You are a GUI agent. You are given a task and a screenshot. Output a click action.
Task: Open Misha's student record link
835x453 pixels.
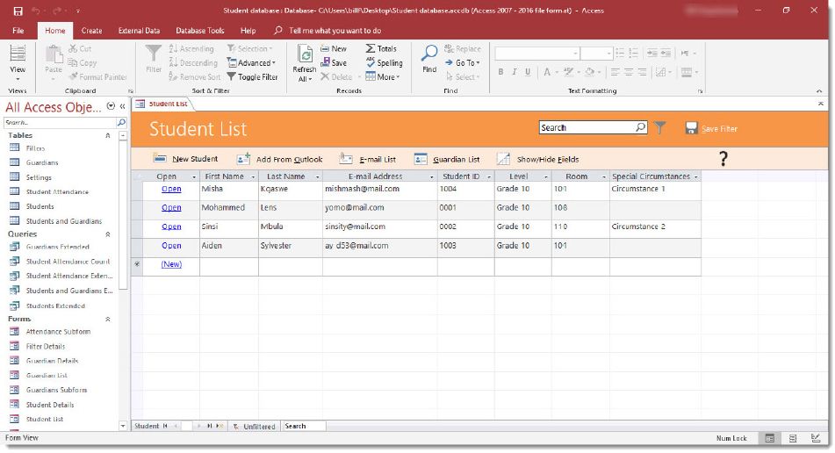pos(171,189)
